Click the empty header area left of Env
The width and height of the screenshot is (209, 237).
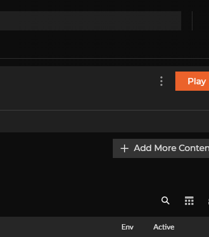[x=59, y=227]
